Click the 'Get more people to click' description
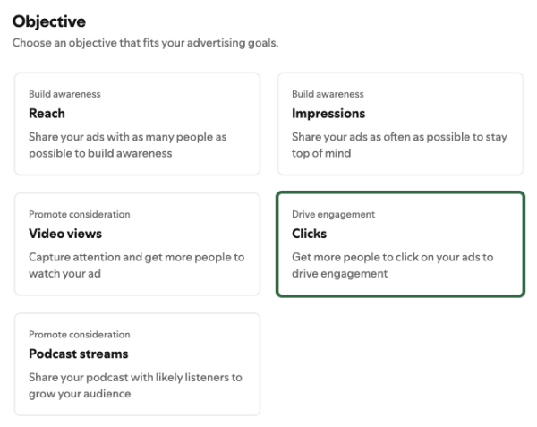Image resolution: width=537 pixels, height=427 pixels. 392,265
